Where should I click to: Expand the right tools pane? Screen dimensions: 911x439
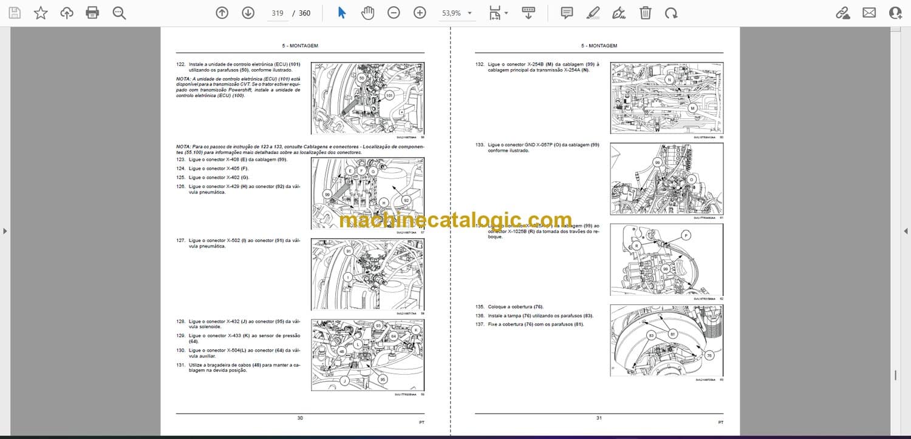906,231
